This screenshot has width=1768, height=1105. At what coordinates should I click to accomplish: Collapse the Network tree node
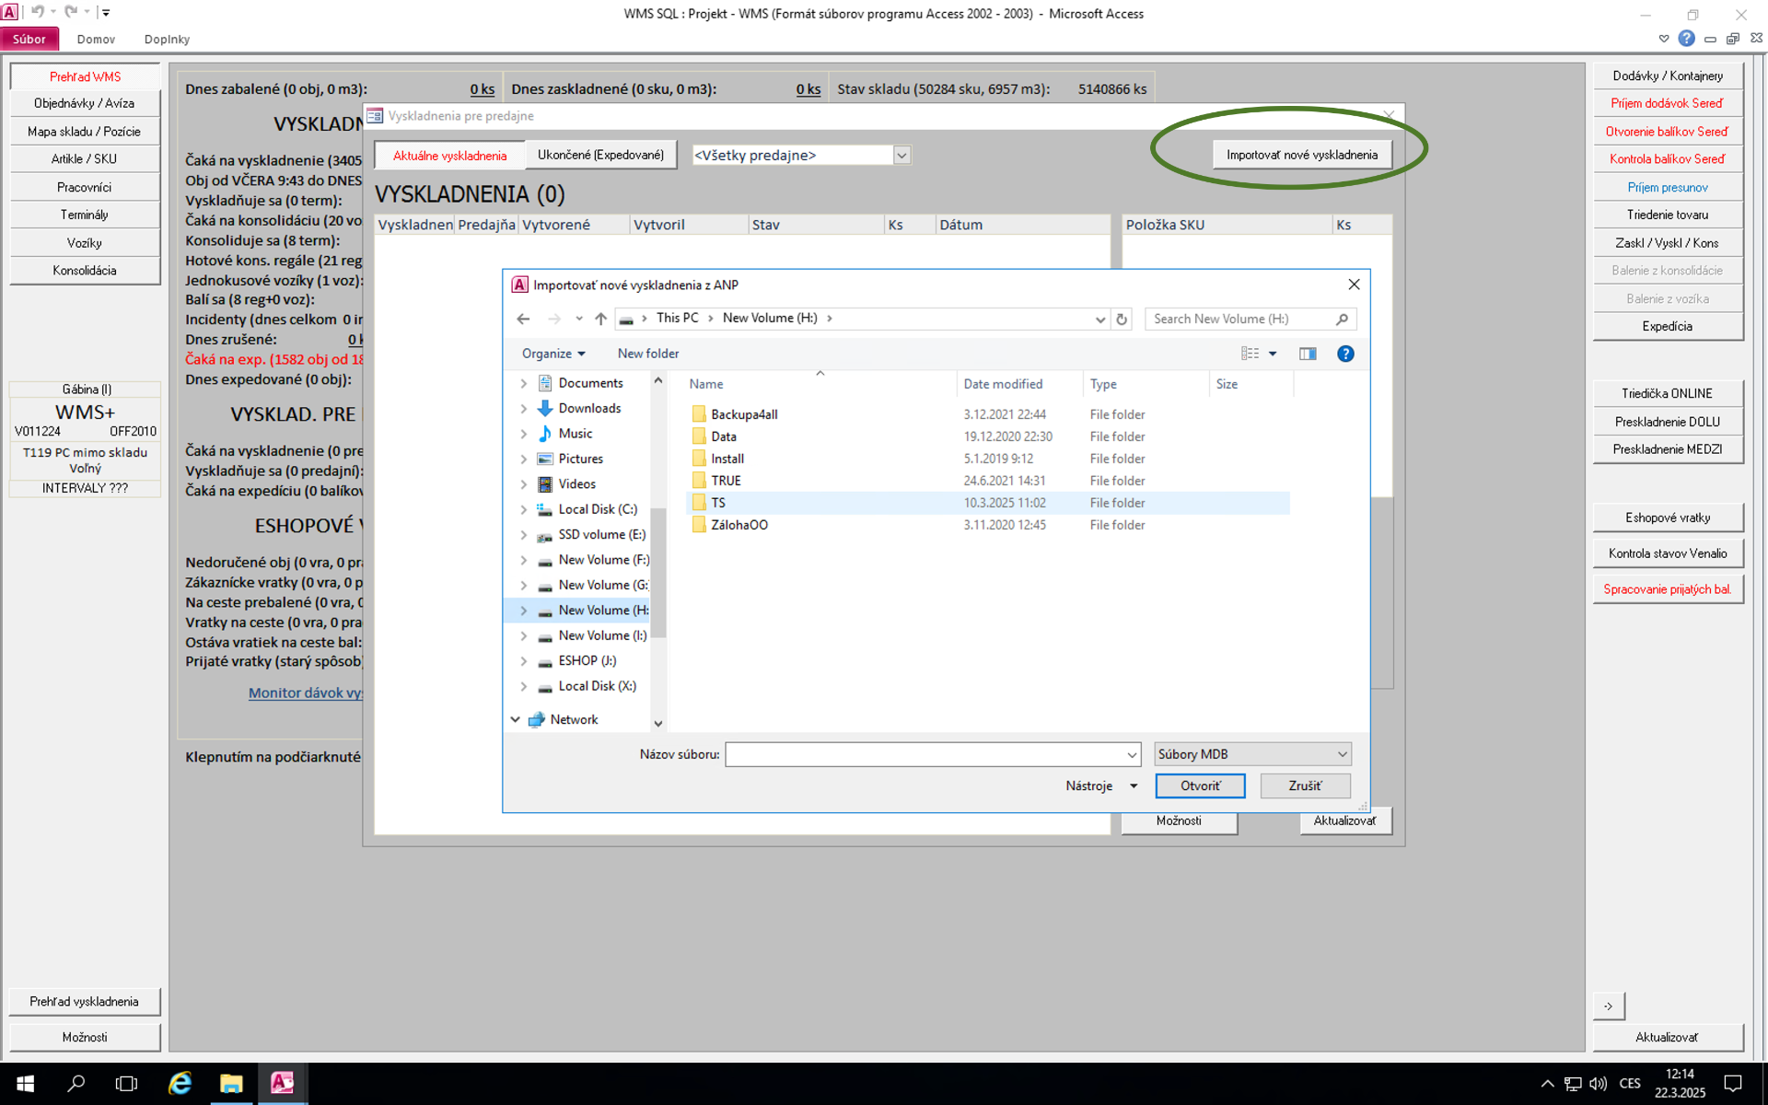pyautogui.click(x=515, y=719)
